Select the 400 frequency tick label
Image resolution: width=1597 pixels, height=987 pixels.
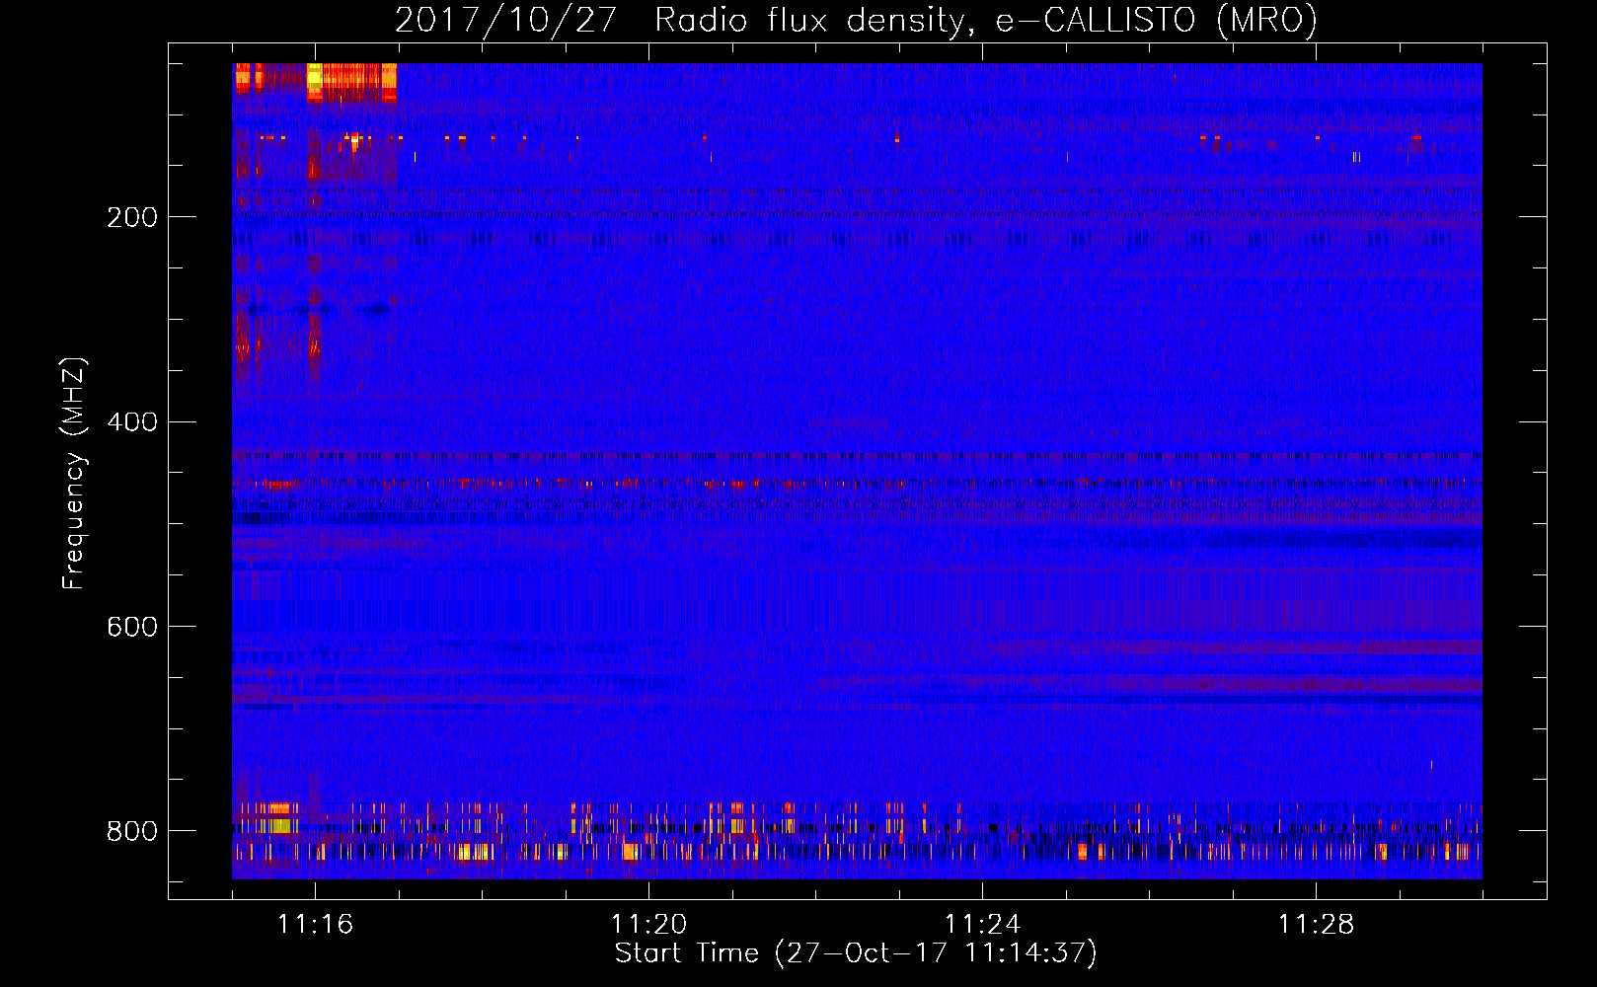(x=132, y=422)
